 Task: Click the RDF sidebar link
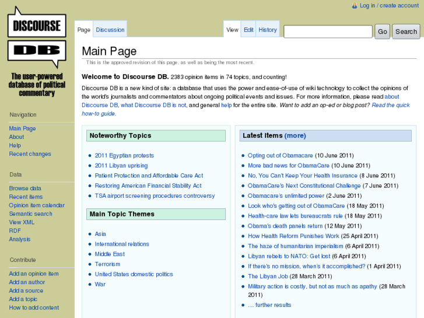(x=15, y=230)
